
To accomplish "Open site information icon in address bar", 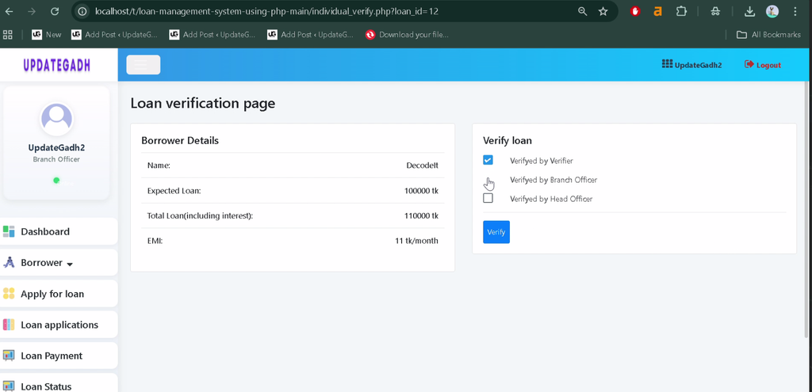I will (82, 11).
